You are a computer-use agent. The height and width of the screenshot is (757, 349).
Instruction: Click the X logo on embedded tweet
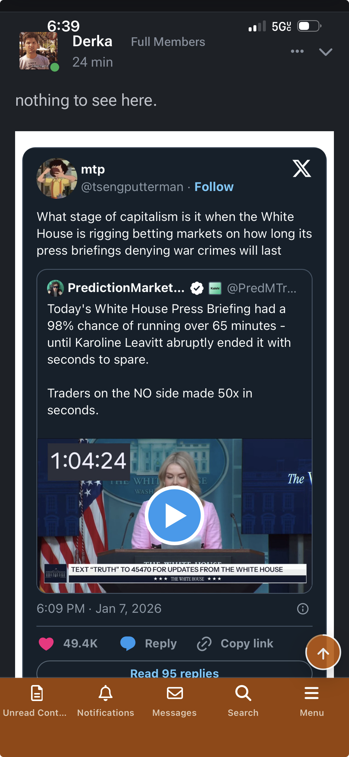[x=302, y=169]
